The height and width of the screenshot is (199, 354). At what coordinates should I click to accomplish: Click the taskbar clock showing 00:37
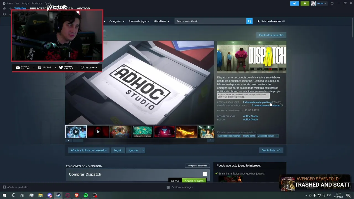pyautogui.click(x=339, y=195)
